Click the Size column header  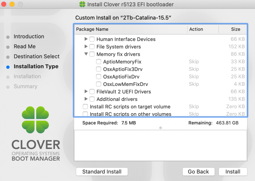[x=233, y=29]
